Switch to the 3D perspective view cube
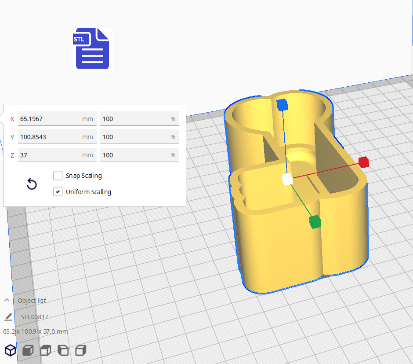 coord(10,350)
